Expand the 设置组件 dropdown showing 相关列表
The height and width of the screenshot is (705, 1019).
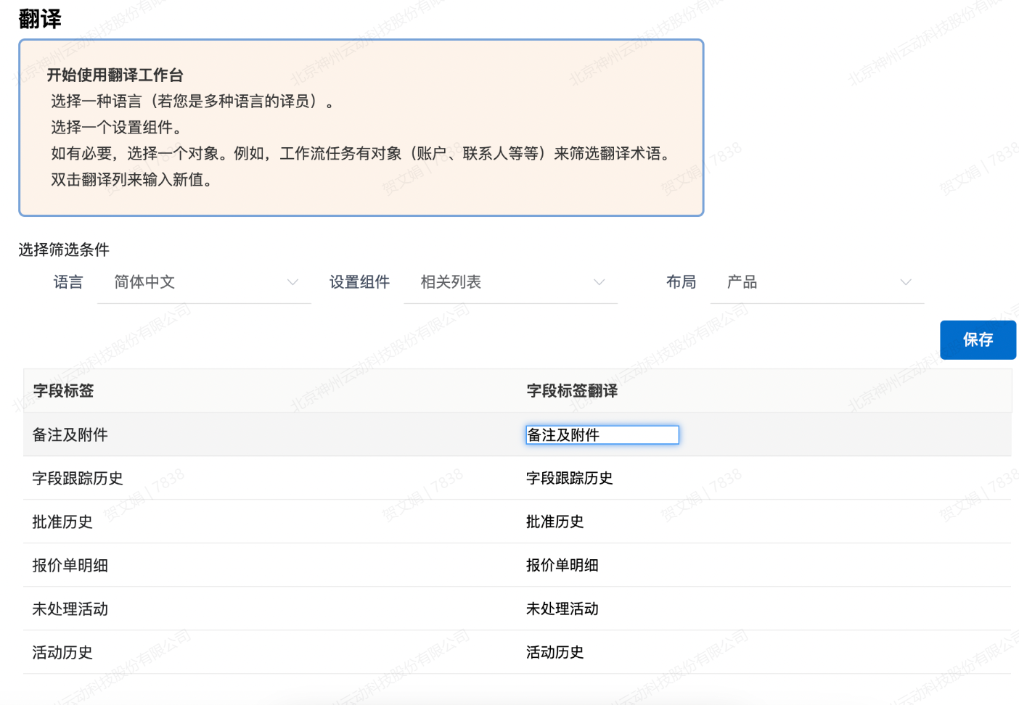[502, 282]
